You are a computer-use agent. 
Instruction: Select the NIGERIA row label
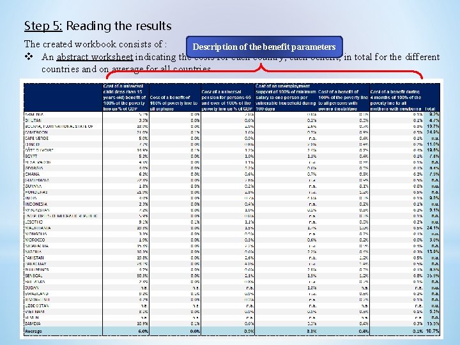tap(33, 252)
